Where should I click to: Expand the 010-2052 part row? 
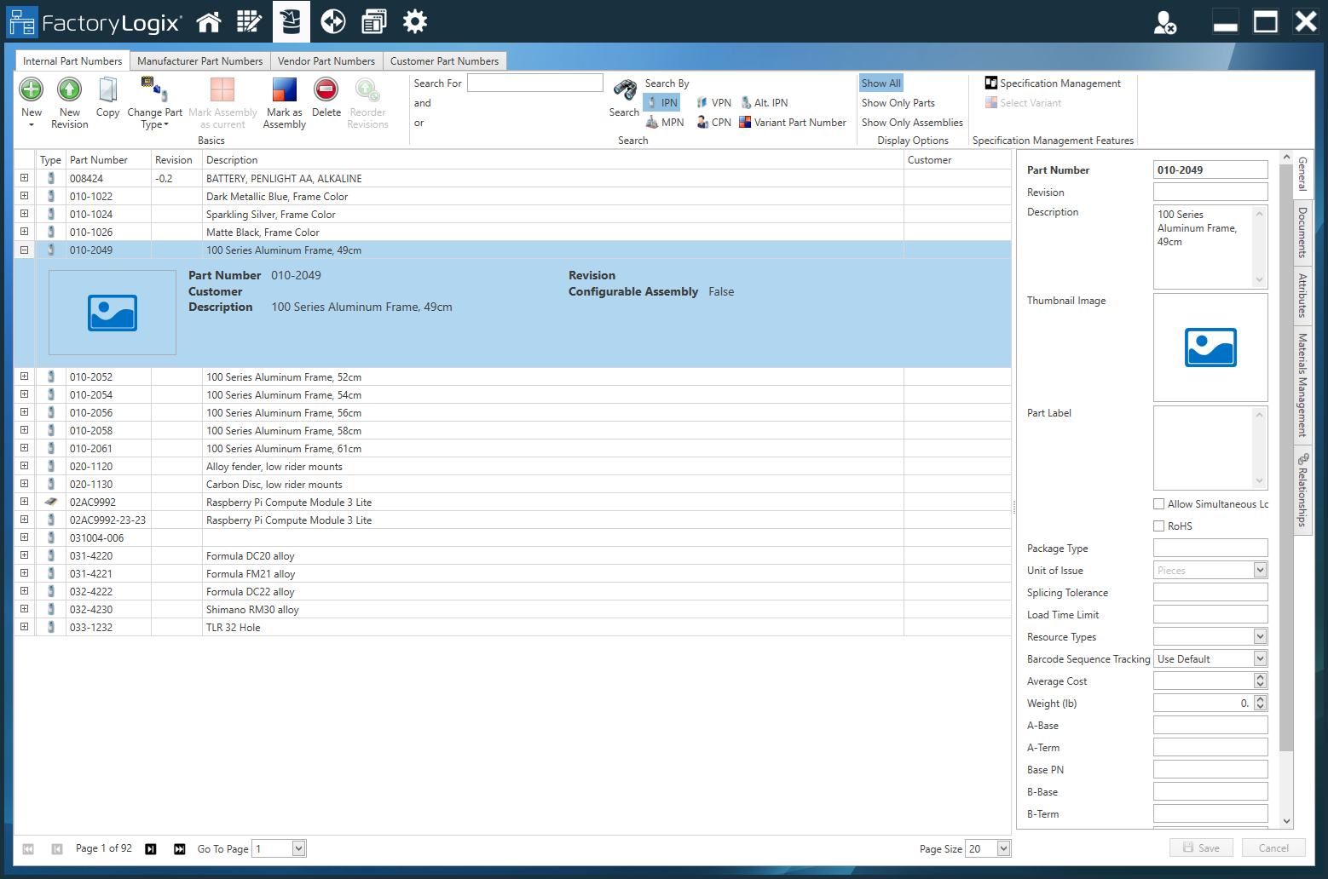pyautogui.click(x=24, y=376)
